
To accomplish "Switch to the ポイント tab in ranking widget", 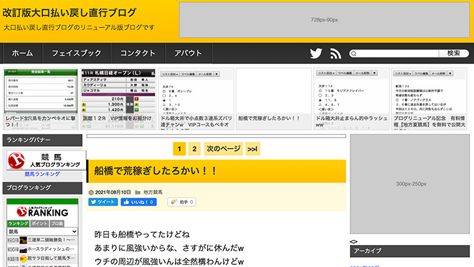I will [39, 223].
